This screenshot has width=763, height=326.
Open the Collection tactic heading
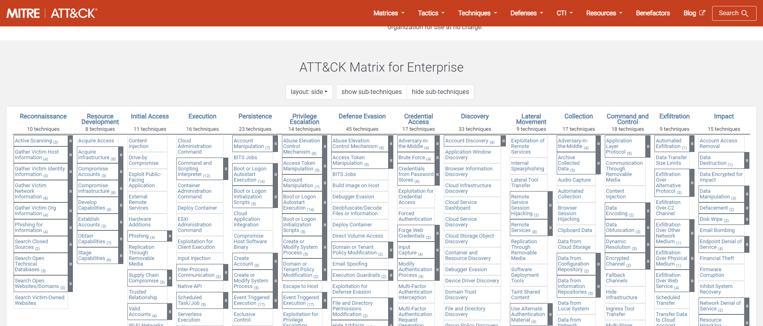(x=578, y=116)
